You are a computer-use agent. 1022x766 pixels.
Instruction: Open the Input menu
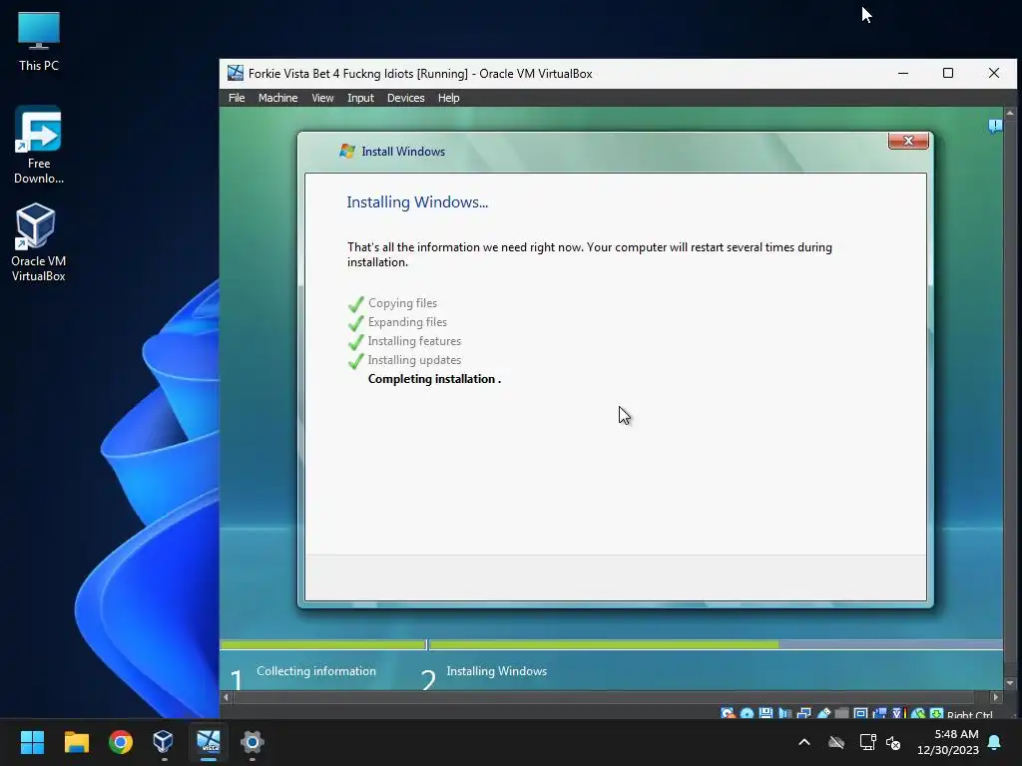360,98
